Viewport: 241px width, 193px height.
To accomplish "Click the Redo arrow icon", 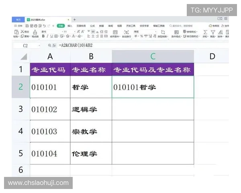I will pos(49,26).
